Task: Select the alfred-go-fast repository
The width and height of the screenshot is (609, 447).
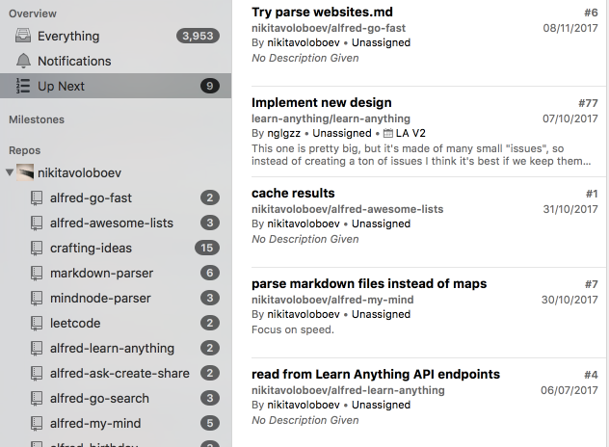Action: (116, 198)
